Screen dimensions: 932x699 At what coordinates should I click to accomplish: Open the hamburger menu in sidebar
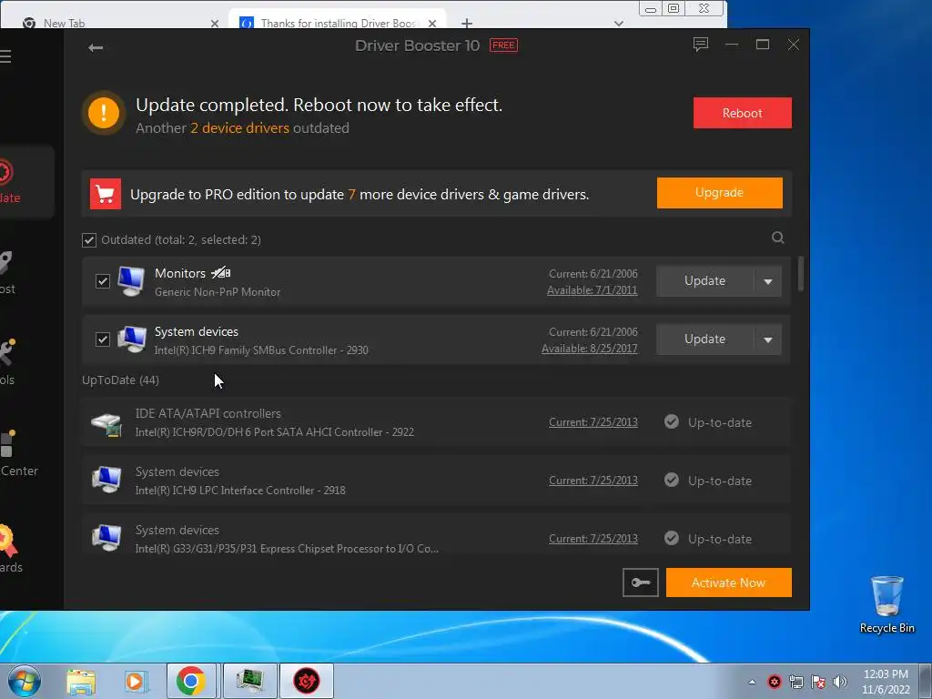(5, 56)
